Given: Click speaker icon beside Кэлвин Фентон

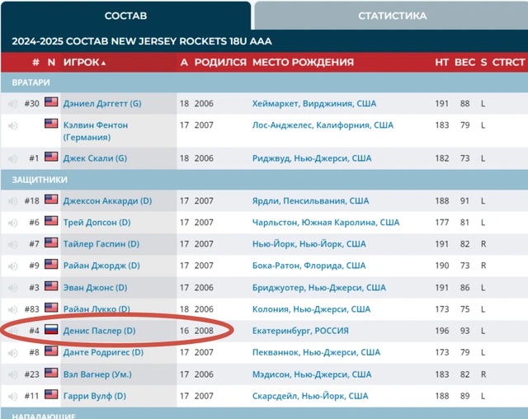Looking at the screenshot, I should click(12, 125).
